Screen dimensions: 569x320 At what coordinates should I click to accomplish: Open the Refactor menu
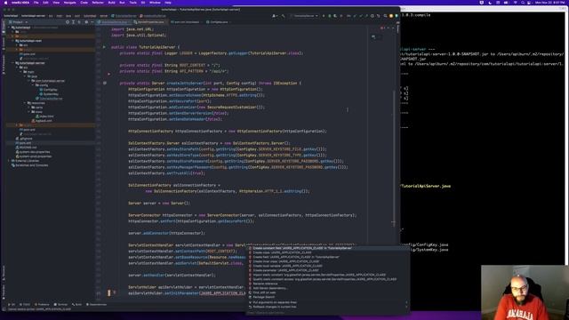point(98,3)
